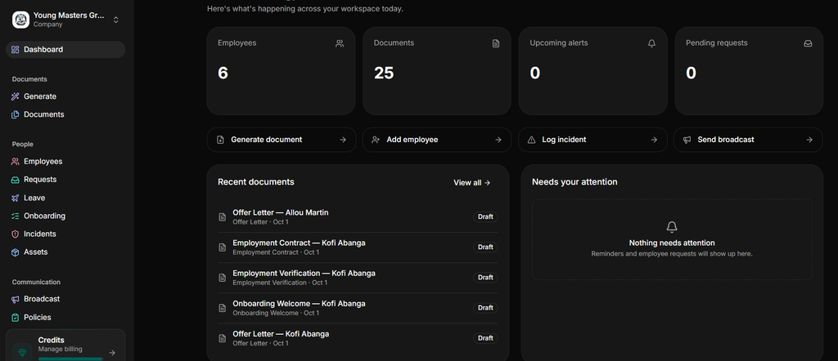Click file icon of Employment Contract — Kofi Abanga

coord(223,247)
